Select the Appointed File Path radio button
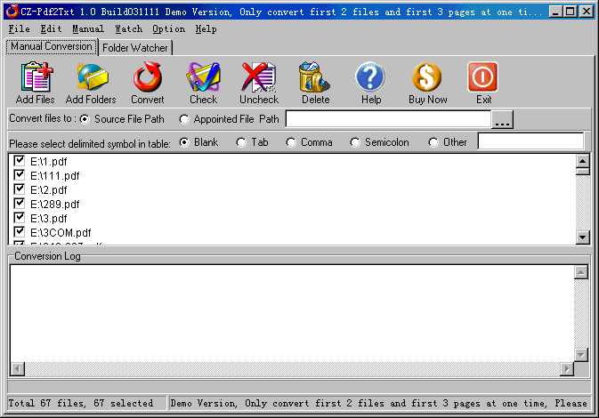The height and width of the screenshot is (418, 599). pos(184,119)
